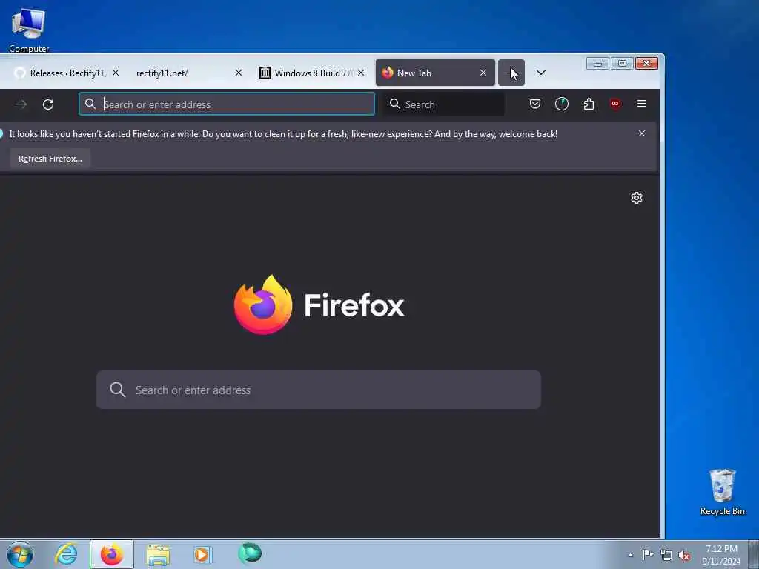Close the Windows 8 Build tab

click(x=361, y=73)
